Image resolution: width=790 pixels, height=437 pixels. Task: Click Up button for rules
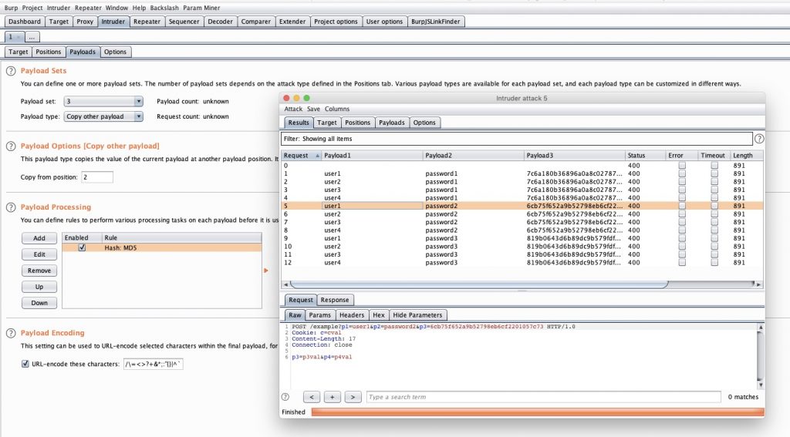(x=39, y=287)
